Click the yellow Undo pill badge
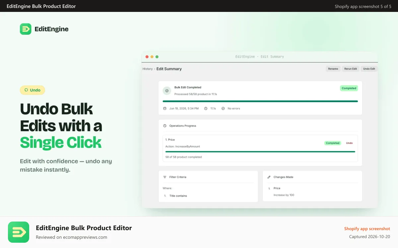This screenshot has height=248, width=398. 33,90
